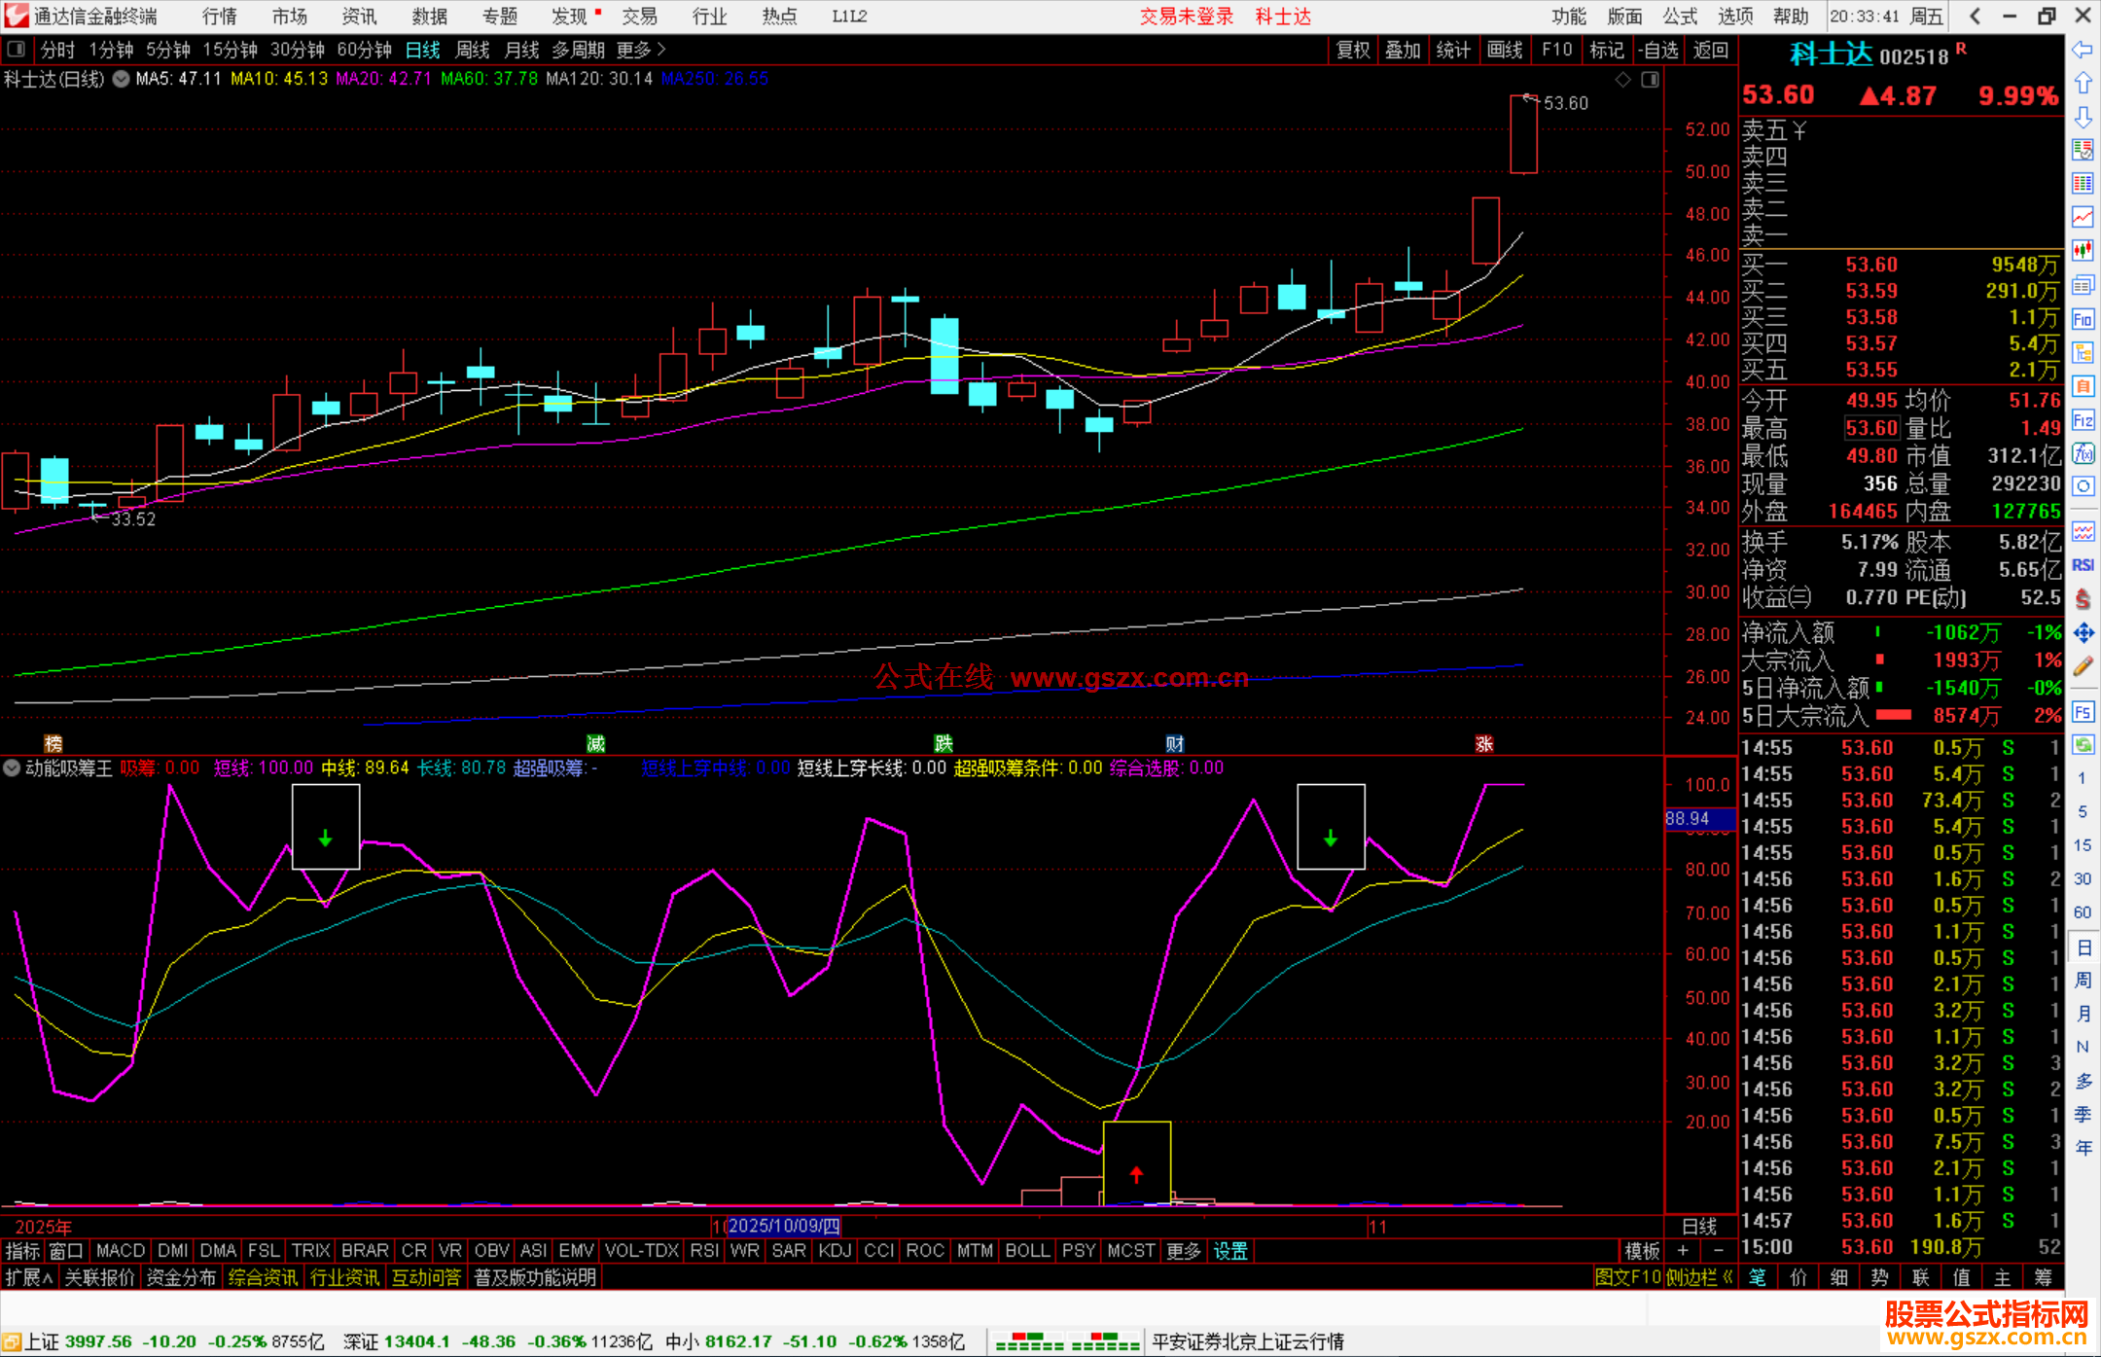The image size is (2101, 1357).
Task: Open the 行情 menu
Action: click(219, 17)
